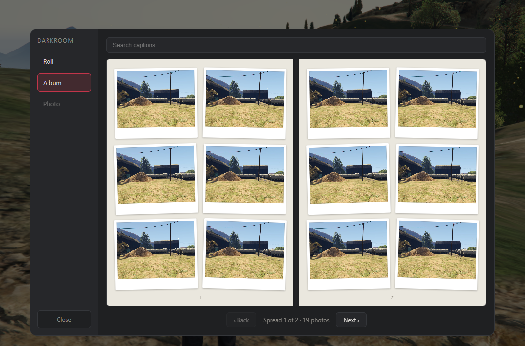Open bottom-right photo on page 1
Viewport: 525px width, 346px height.
pos(244,254)
